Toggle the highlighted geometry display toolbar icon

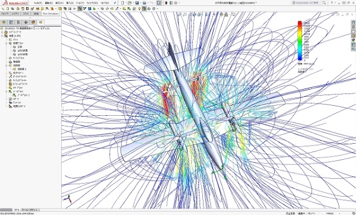[80, 9]
